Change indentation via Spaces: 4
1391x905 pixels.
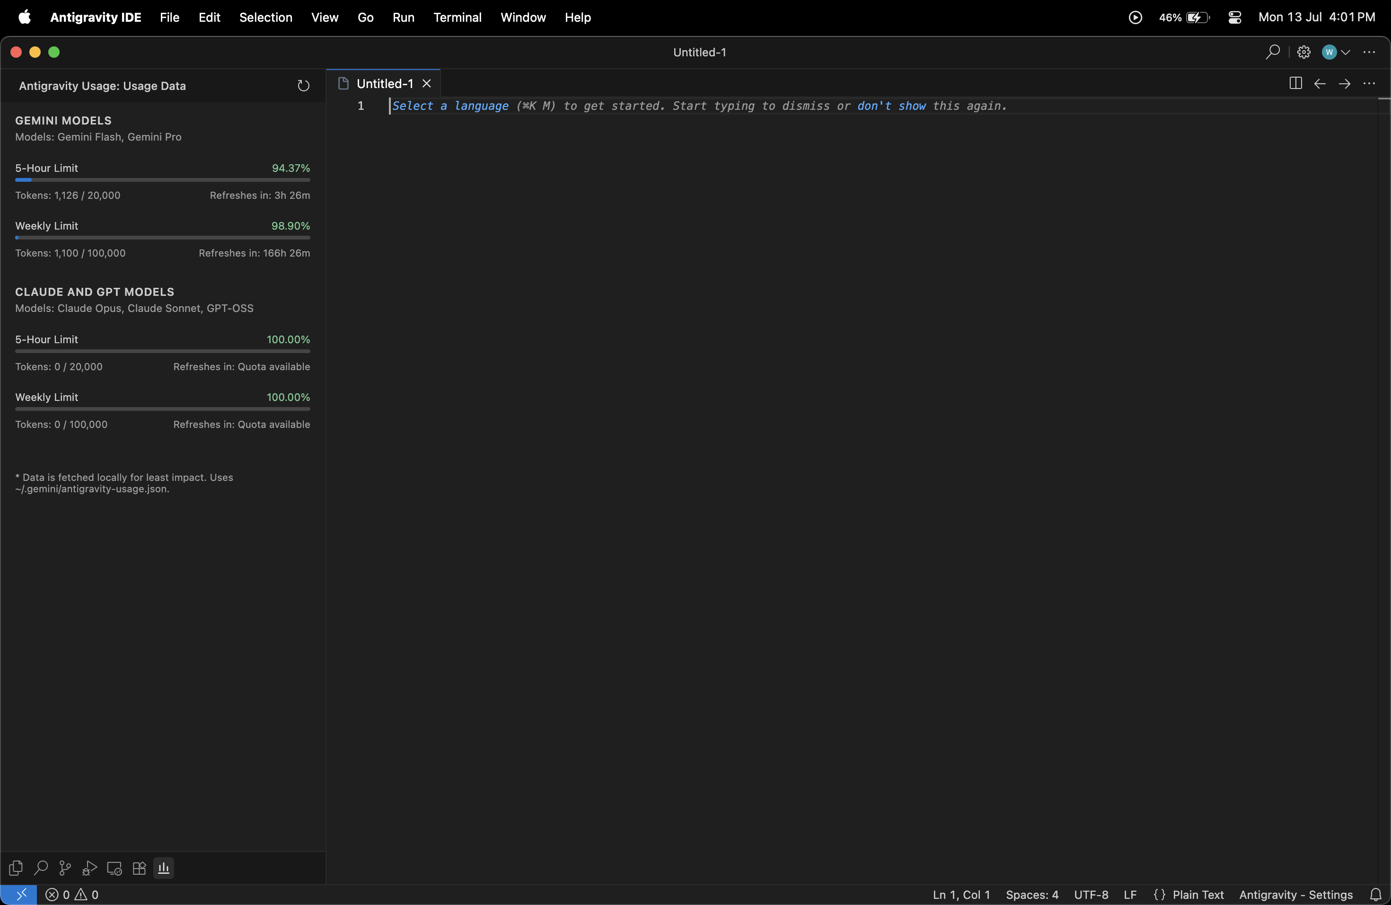tap(1032, 895)
